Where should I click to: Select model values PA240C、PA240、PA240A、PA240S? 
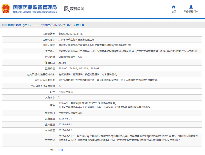79,69
